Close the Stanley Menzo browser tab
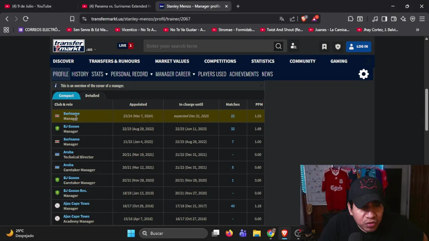This screenshot has height=241, width=429. point(226,6)
